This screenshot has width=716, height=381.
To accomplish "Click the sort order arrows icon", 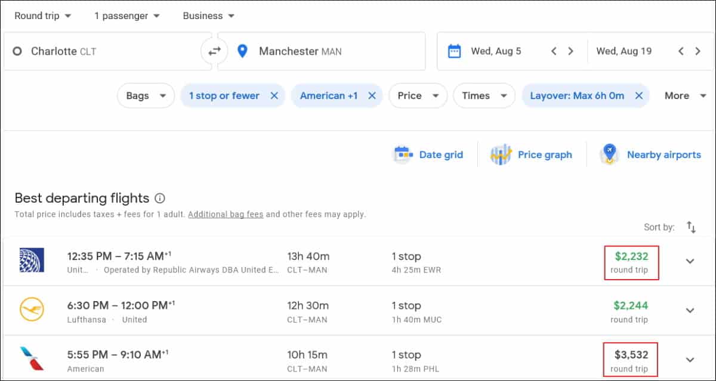I will pos(691,227).
